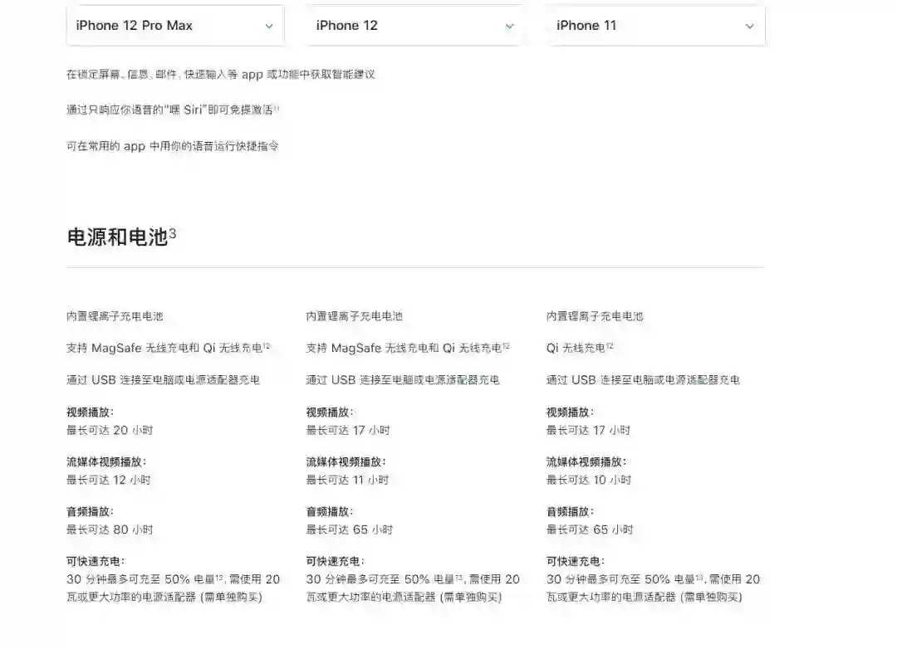The width and height of the screenshot is (897, 649).
Task: Click 通过 USB 连接 text in iPhone 12 column
Action: (x=403, y=379)
